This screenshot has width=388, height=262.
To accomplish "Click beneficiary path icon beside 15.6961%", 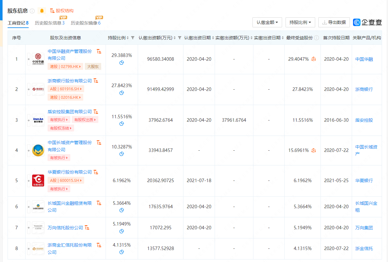I will point(314,150).
